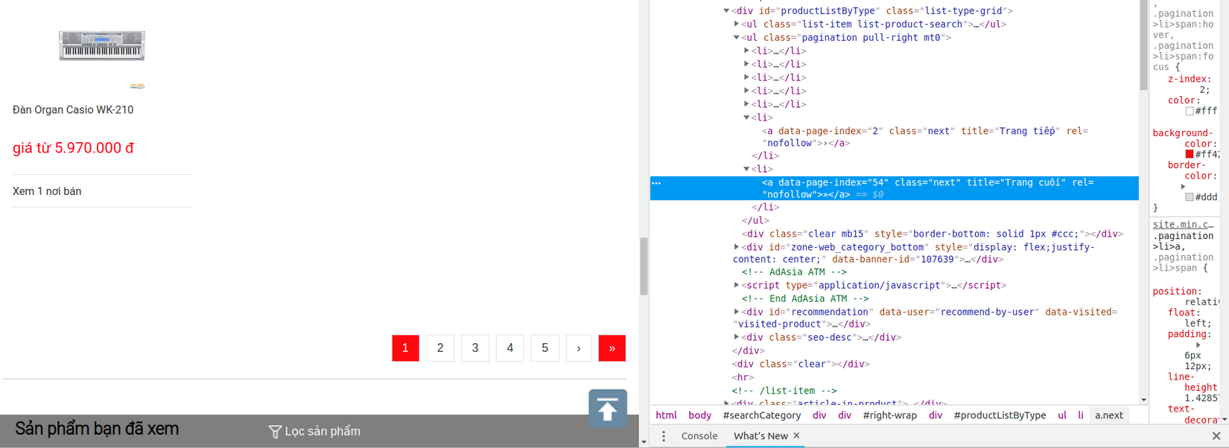This screenshot has height=448, width=1229.
Task: Select the a.next breadcrumb
Action: tap(1108, 415)
